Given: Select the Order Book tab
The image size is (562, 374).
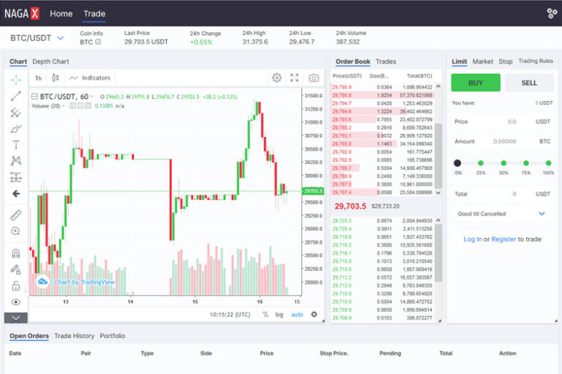Looking at the screenshot, I should [353, 61].
